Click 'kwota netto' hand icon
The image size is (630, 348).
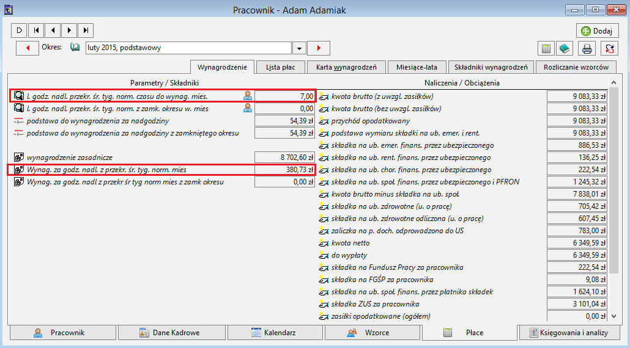pyautogui.click(x=324, y=242)
